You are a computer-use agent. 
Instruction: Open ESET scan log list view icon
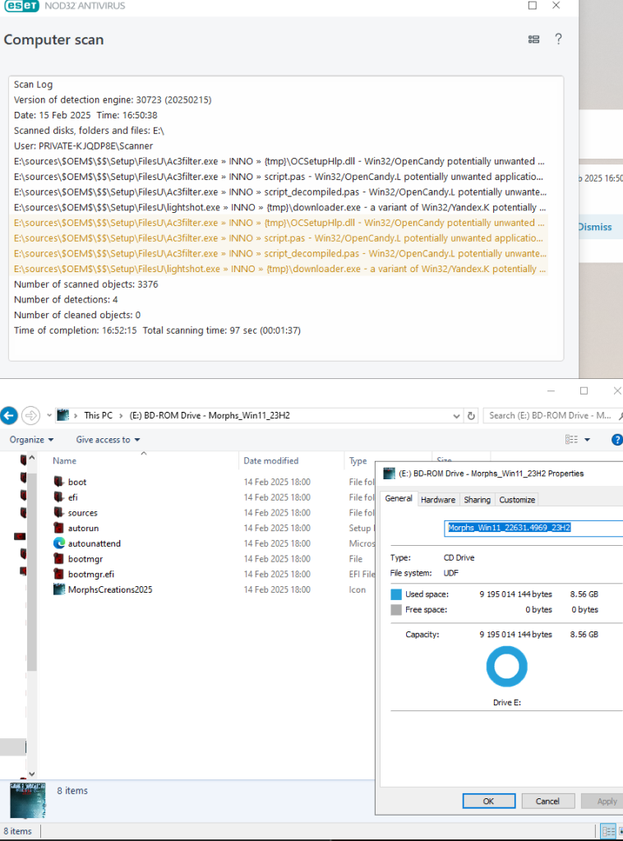pyautogui.click(x=533, y=39)
